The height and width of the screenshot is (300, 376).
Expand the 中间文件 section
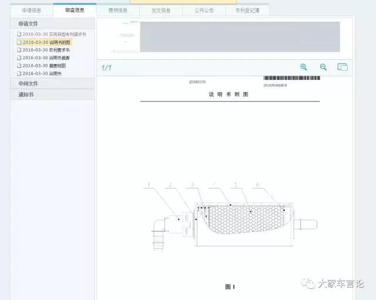click(52, 83)
